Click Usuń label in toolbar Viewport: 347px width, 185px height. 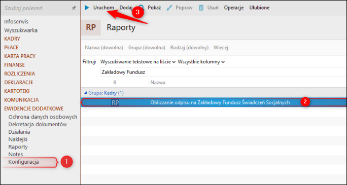(213, 8)
